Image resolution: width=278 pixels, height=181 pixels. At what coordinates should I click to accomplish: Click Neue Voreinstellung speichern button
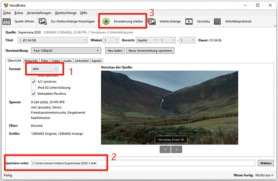coord(150,51)
